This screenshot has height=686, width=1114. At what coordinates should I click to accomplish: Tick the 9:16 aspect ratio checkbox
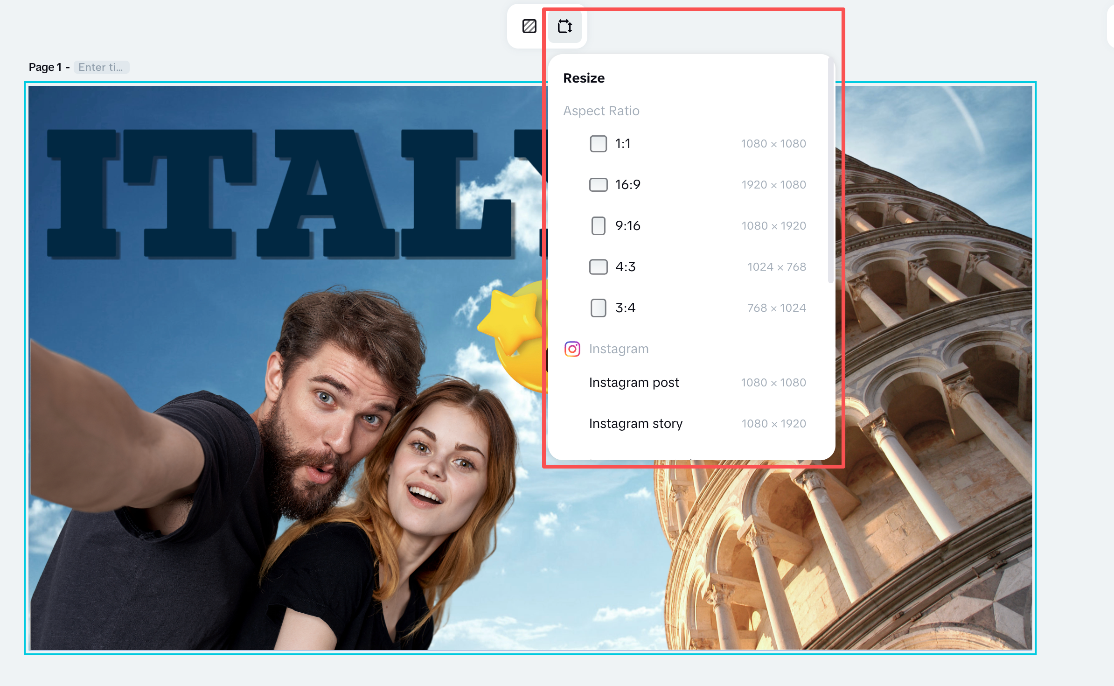[x=598, y=226]
